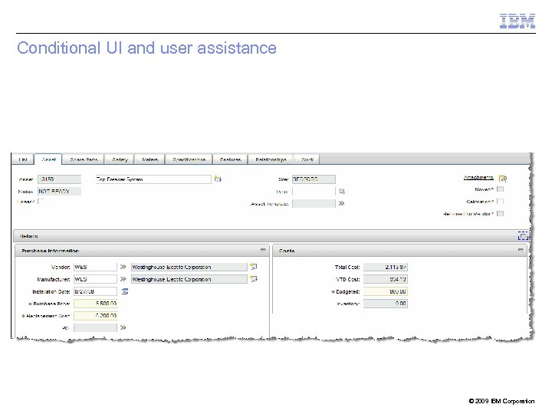Click the Manufacturer name field Westinghouse Electric Corporation

tap(189, 279)
